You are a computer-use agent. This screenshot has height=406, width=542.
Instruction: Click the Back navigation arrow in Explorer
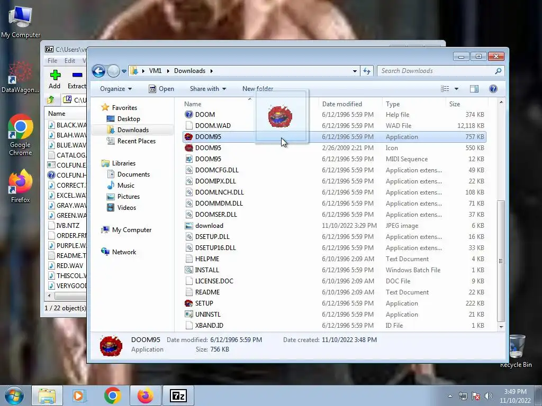98,71
